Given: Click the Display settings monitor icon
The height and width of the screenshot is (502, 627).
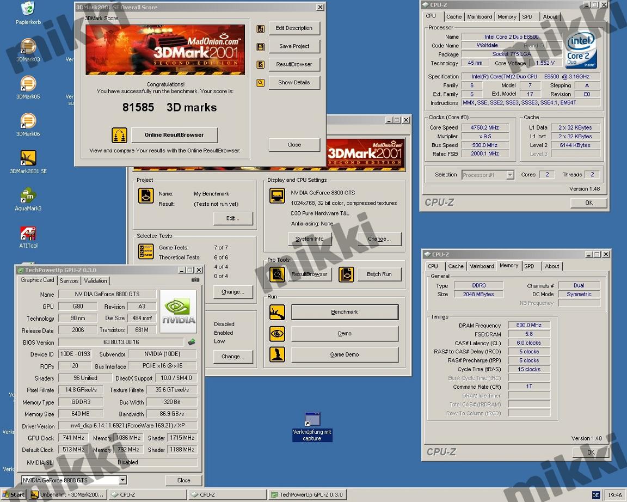Looking at the screenshot, I should pyautogui.click(x=277, y=195).
